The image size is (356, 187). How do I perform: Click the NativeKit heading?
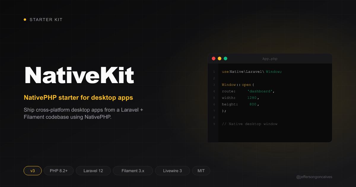point(79,76)
